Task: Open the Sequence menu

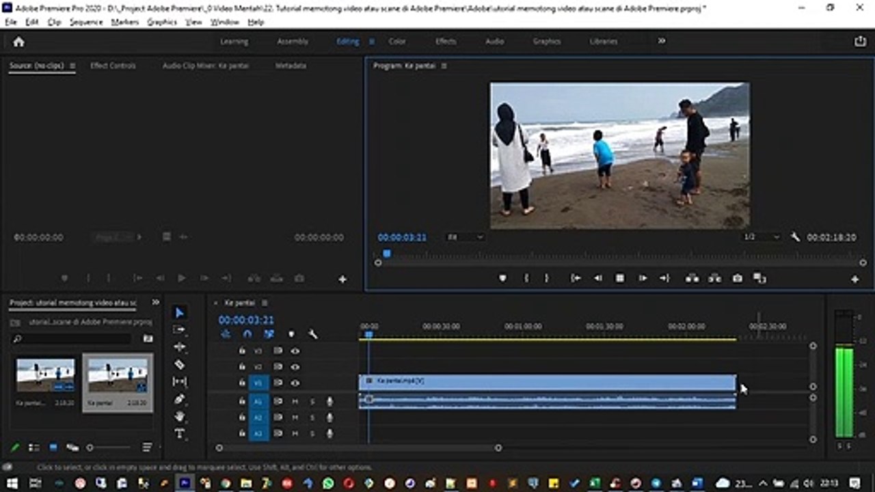Action: (x=86, y=22)
